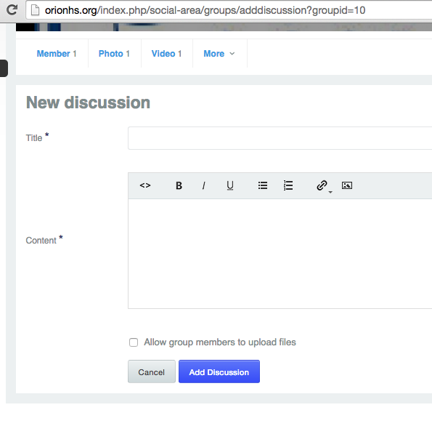Screen dimensions: 432x434
Task: Apply bold formatting in editor toolbar
Action: pyautogui.click(x=179, y=185)
